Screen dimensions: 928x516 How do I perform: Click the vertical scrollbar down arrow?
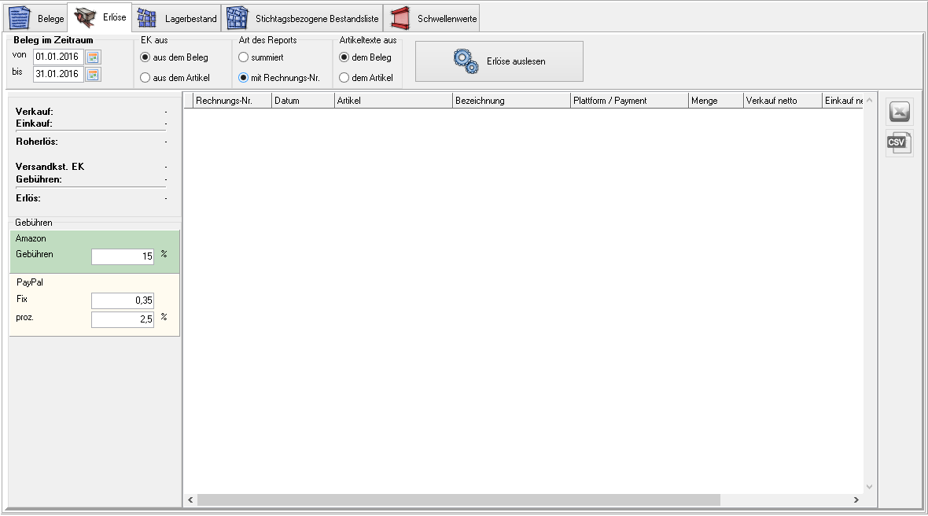point(869,487)
